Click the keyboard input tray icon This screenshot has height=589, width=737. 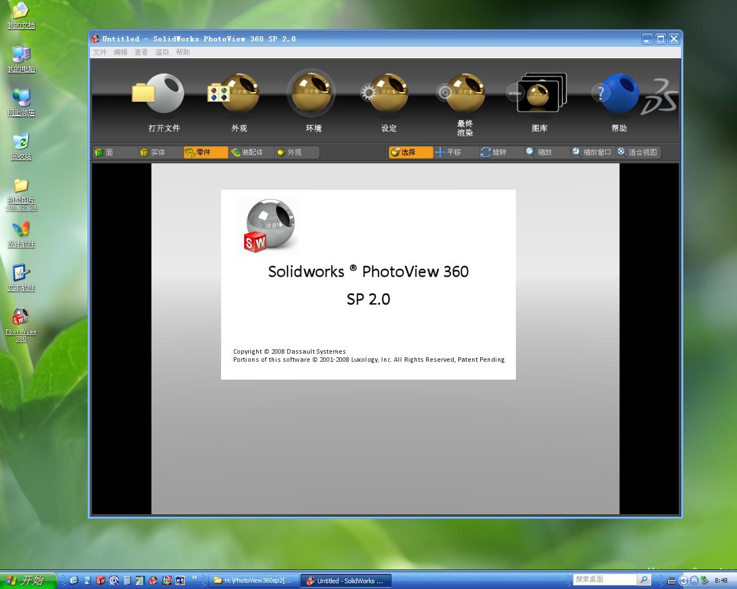tap(671, 580)
